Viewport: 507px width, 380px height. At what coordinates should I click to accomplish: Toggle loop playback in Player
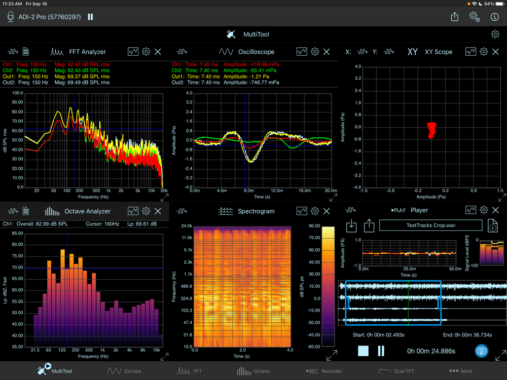[x=481, y=351]
